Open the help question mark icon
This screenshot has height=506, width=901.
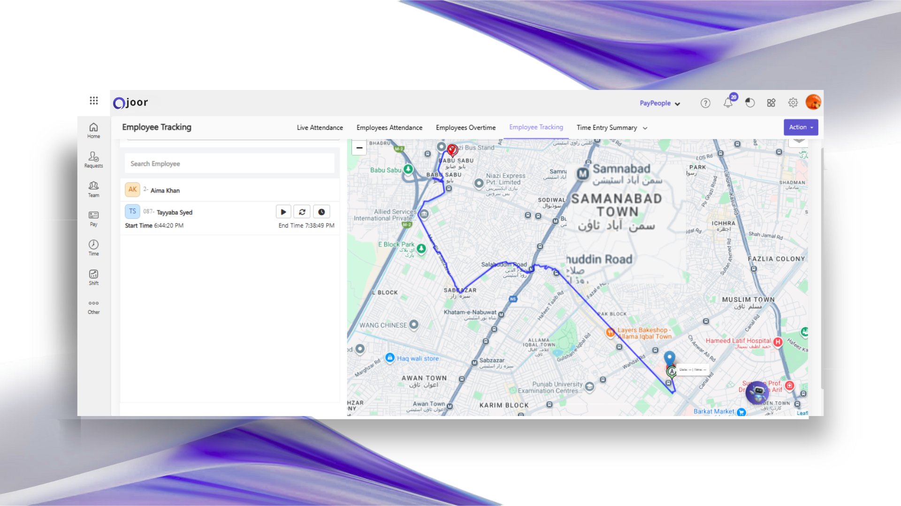tap(705, 103)
